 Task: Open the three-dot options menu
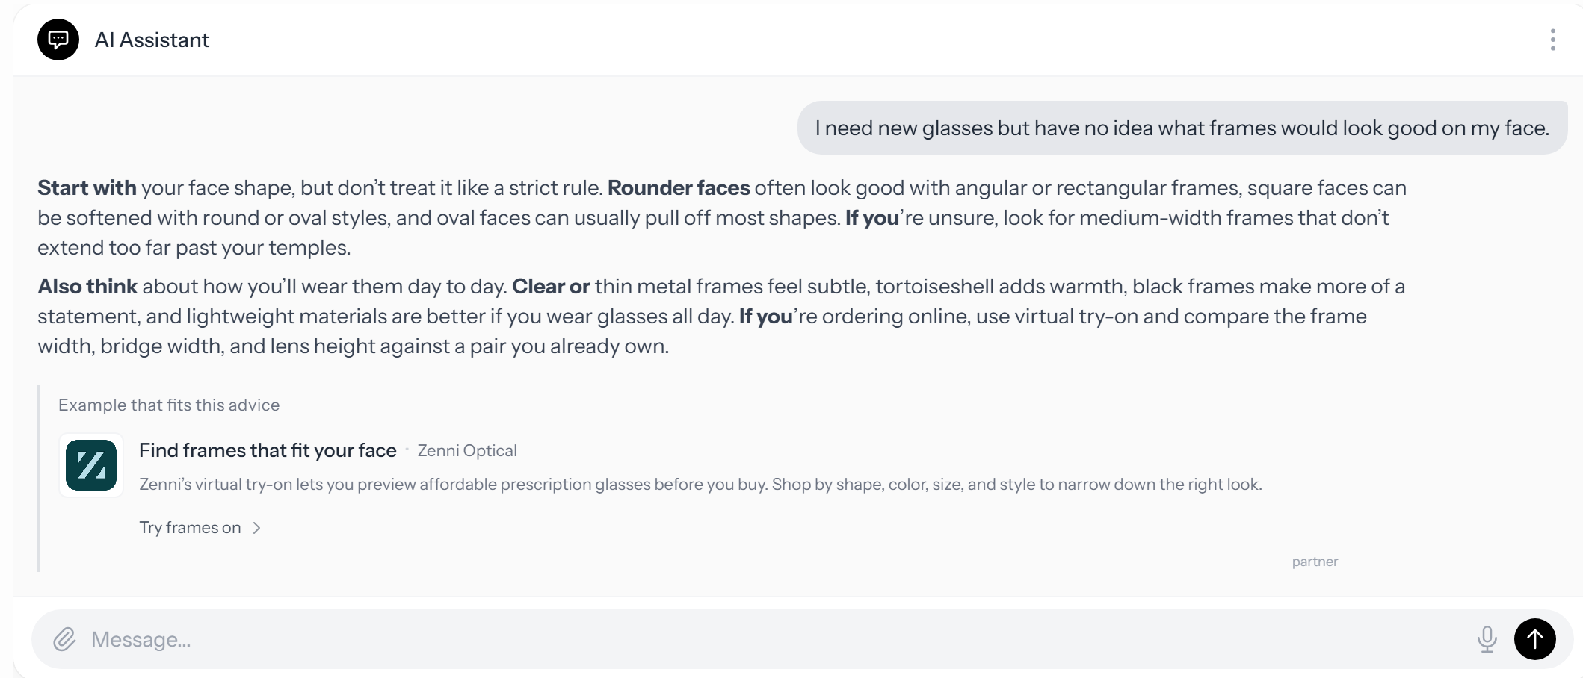pos(1552,40)
